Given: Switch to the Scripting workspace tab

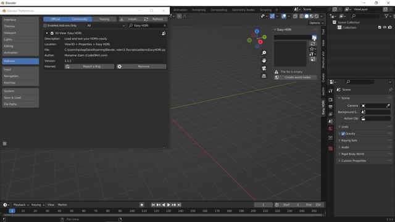Looking at the screenshot, I should click(x=265, y=10).
